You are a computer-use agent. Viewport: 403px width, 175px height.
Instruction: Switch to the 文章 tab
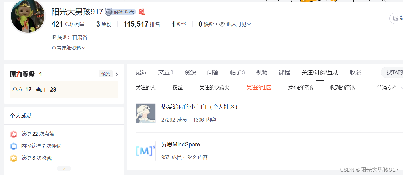(x=166, y=72)
